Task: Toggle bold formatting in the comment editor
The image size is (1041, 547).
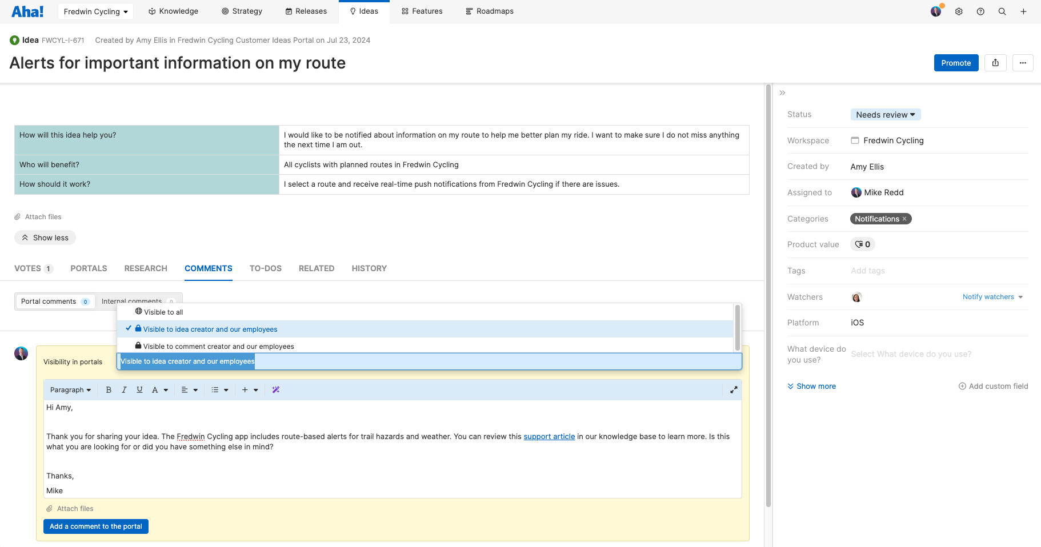Action: pos(109,389)
